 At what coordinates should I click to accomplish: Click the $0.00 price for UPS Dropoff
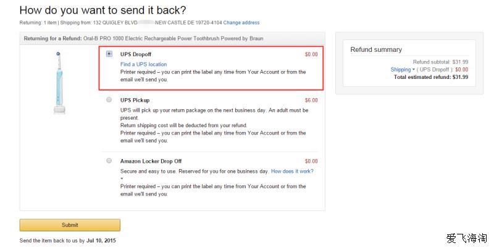[x=311, y=54]
